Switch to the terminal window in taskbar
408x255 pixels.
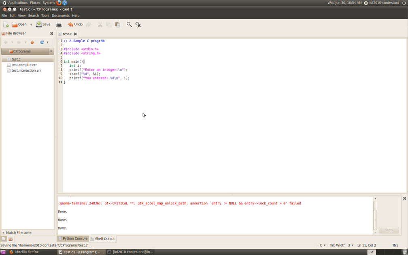[131, 252]
